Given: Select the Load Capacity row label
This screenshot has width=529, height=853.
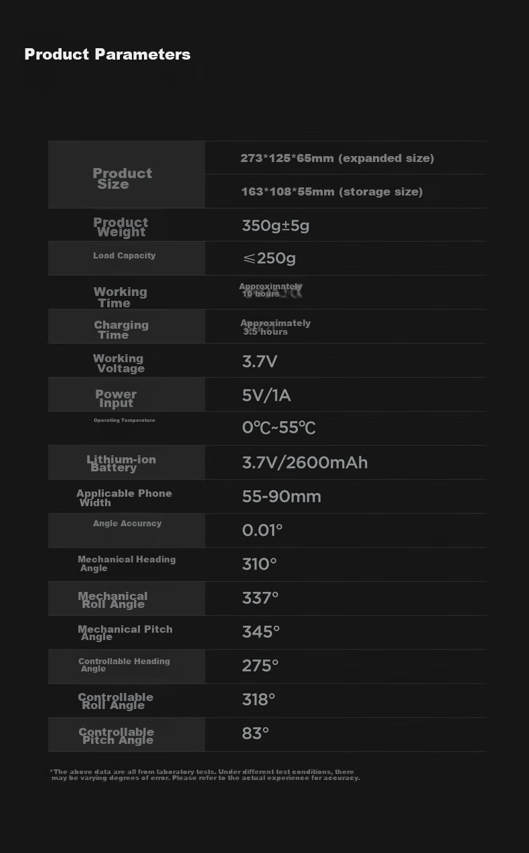Looking at the screenshot, I should [x=125, y=255].
